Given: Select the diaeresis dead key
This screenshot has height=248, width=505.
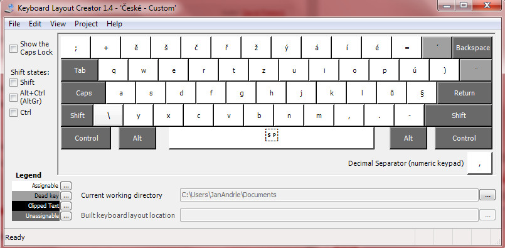Looking at the screenshot, I should (x=476, y=70).
